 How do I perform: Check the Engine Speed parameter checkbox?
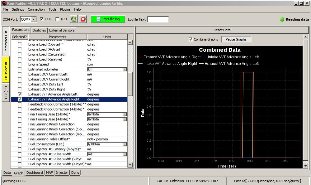20,64
